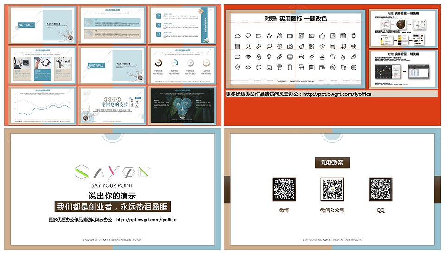Open the dark leaf background slide thumbnail
This screenshot has height=254, width=445.
point(183,106)
